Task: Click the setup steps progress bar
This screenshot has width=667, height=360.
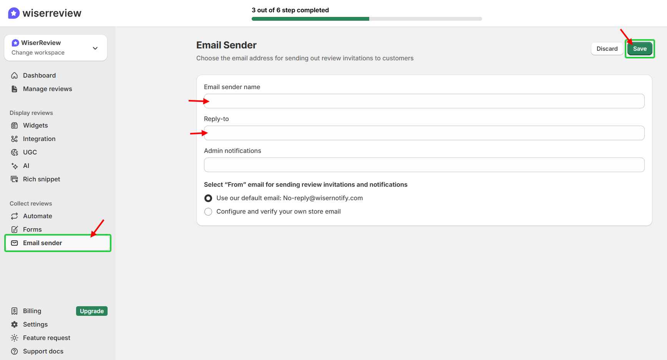Action: [367, 19]
